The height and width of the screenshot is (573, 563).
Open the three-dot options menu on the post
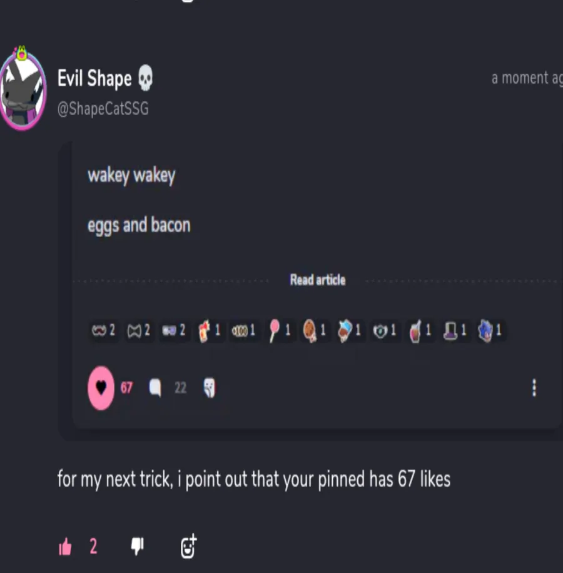[534, 388]
